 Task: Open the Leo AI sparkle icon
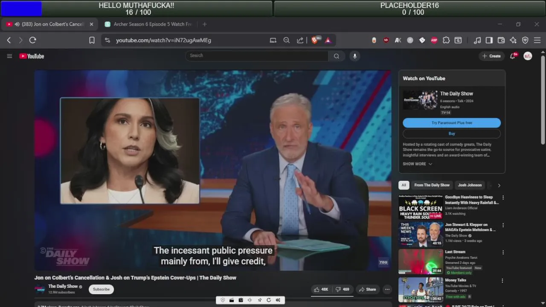tap(513, 40)
